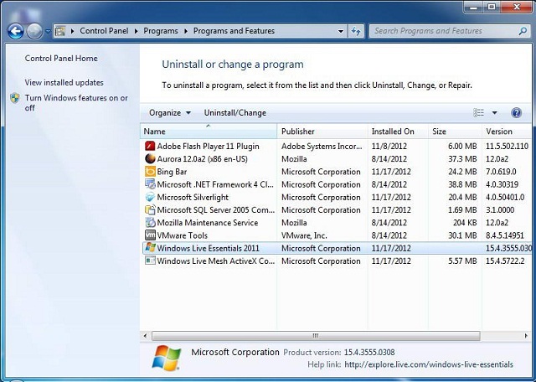Viewport: 536px width, 382px height.
Task: Open the Organize menu
Action: point(169,113)
